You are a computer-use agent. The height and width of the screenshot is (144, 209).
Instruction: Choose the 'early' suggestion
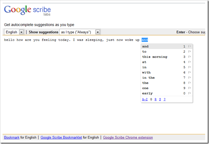(x=167, y=93)
